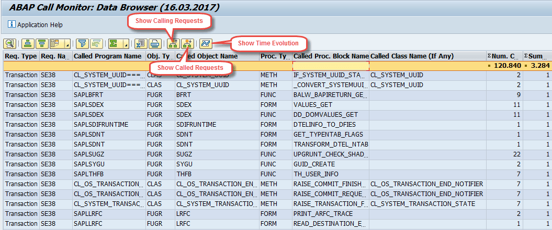The image size is (552, 230).
Task: Select the VALUES_GET procedure cell
Action: (331, 105)
